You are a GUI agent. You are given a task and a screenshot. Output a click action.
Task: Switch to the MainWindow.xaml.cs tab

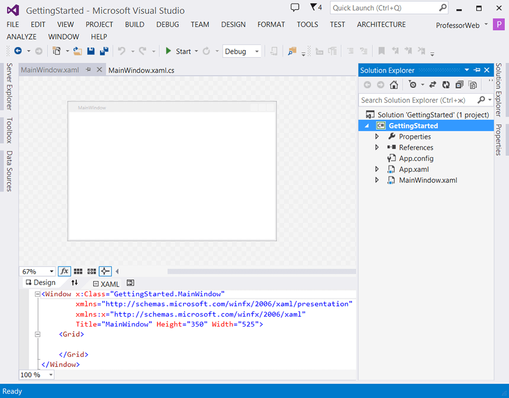click(x=141, y=70)
